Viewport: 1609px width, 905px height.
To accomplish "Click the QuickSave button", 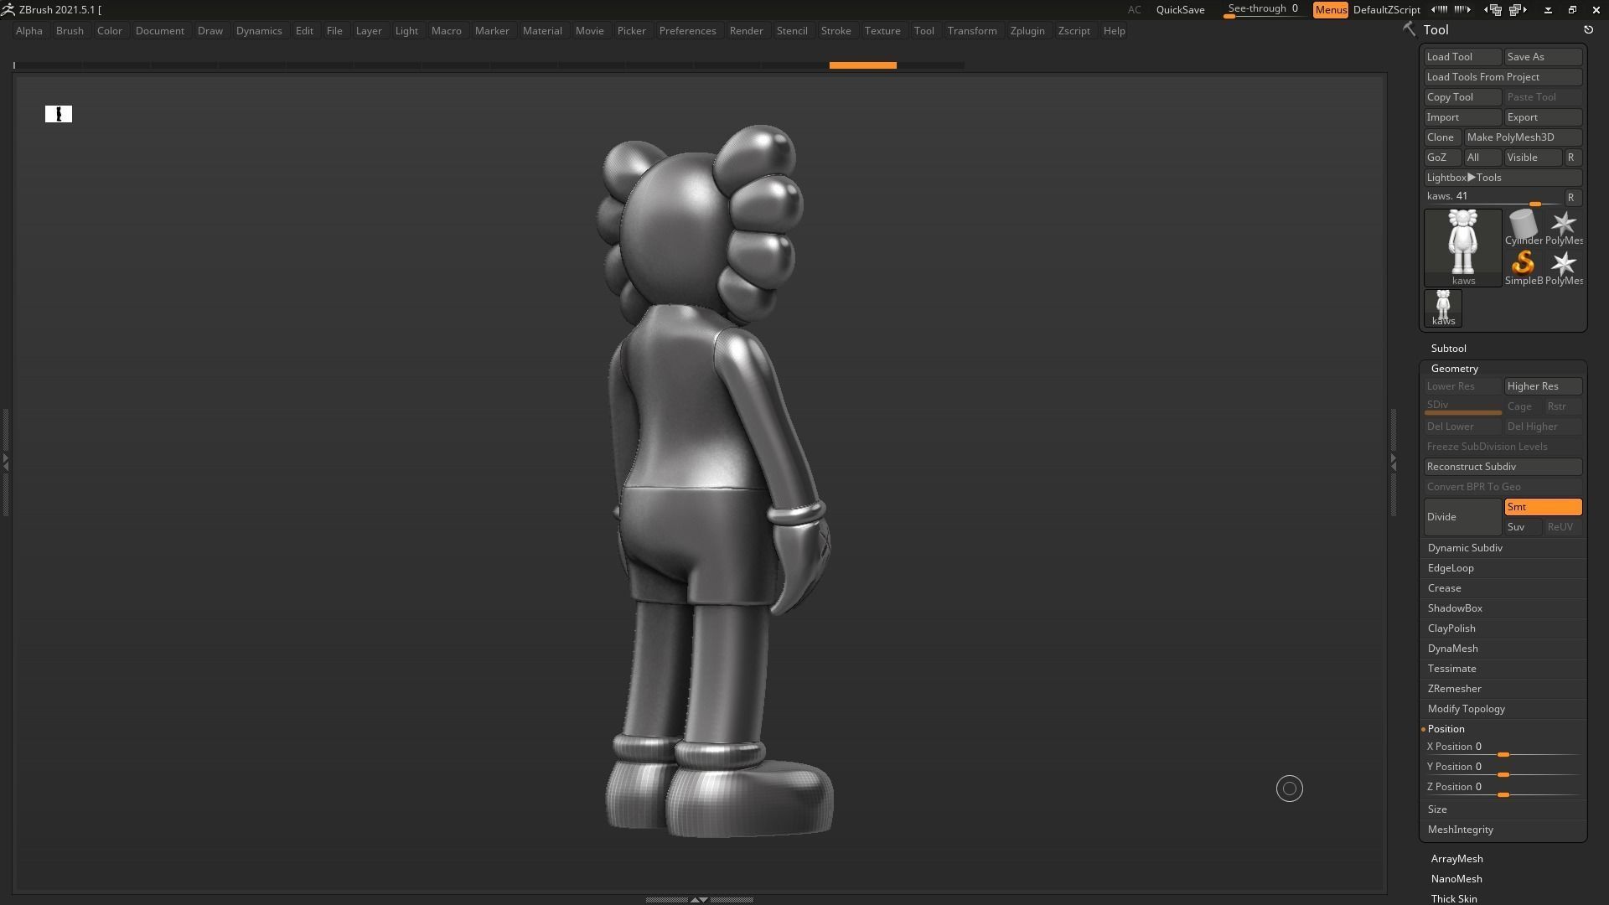I will (x=1180, y=9).
